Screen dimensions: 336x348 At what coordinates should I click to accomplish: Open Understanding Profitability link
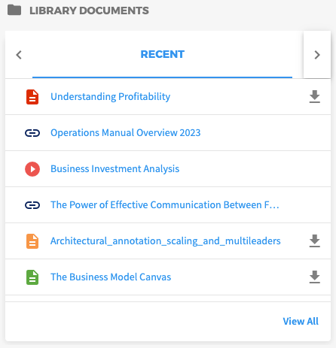(111, 97)
